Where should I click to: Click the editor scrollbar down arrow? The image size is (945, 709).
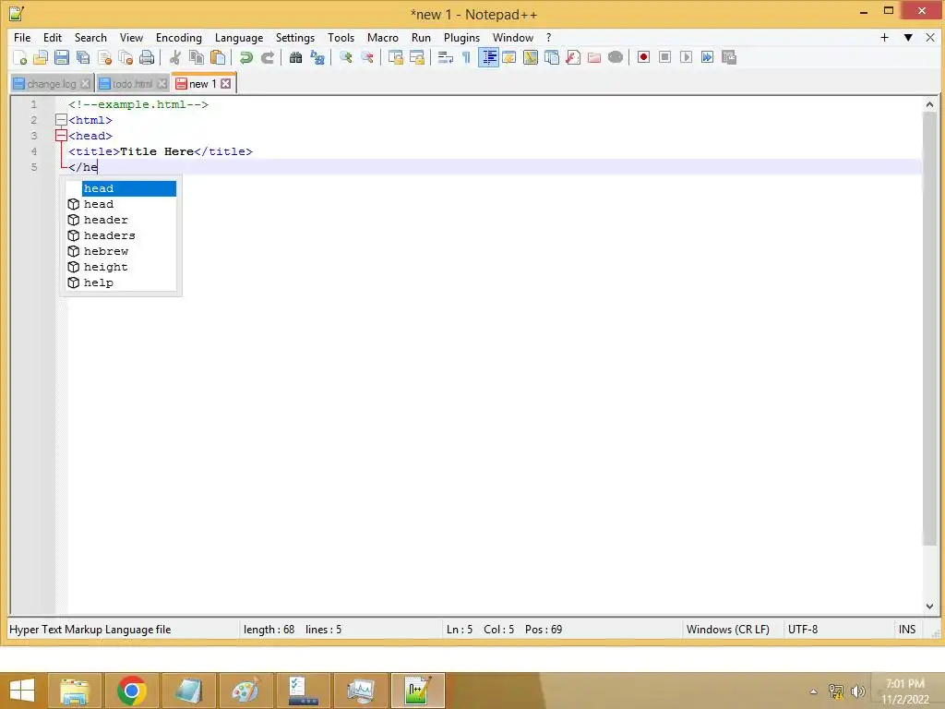pos(929,606)
